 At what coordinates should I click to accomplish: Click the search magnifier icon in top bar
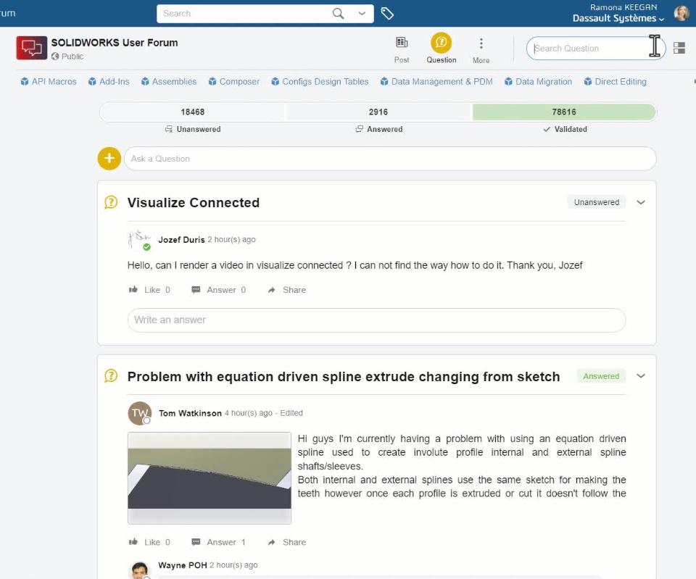[339, 14]
